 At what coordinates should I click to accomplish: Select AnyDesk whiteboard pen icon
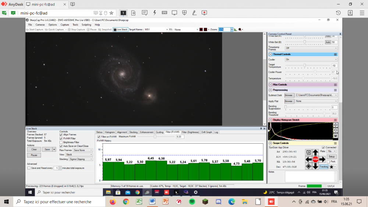(194, 13)
